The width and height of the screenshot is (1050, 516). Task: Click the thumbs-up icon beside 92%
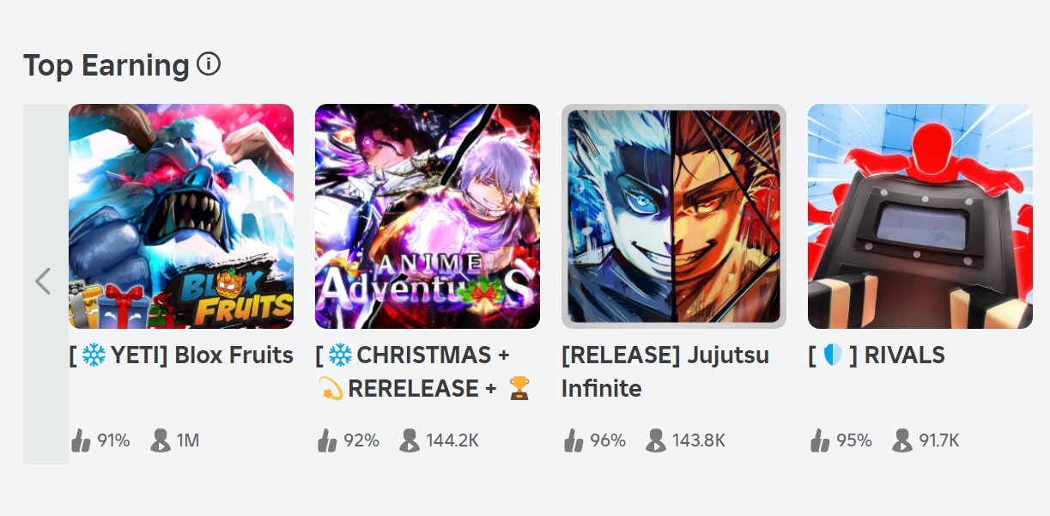(327, 441)
